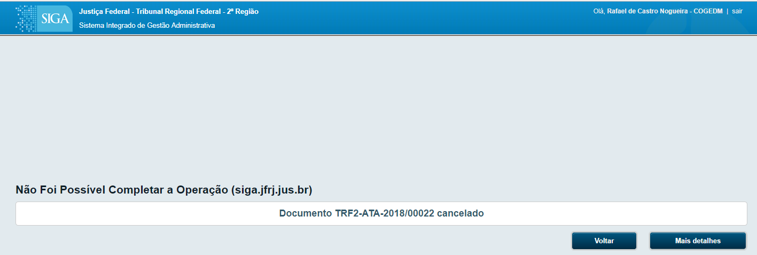757x255 pixels.
Task: Click the separator bar before sair
Action: pyautogui.click(x=728, y=11)
